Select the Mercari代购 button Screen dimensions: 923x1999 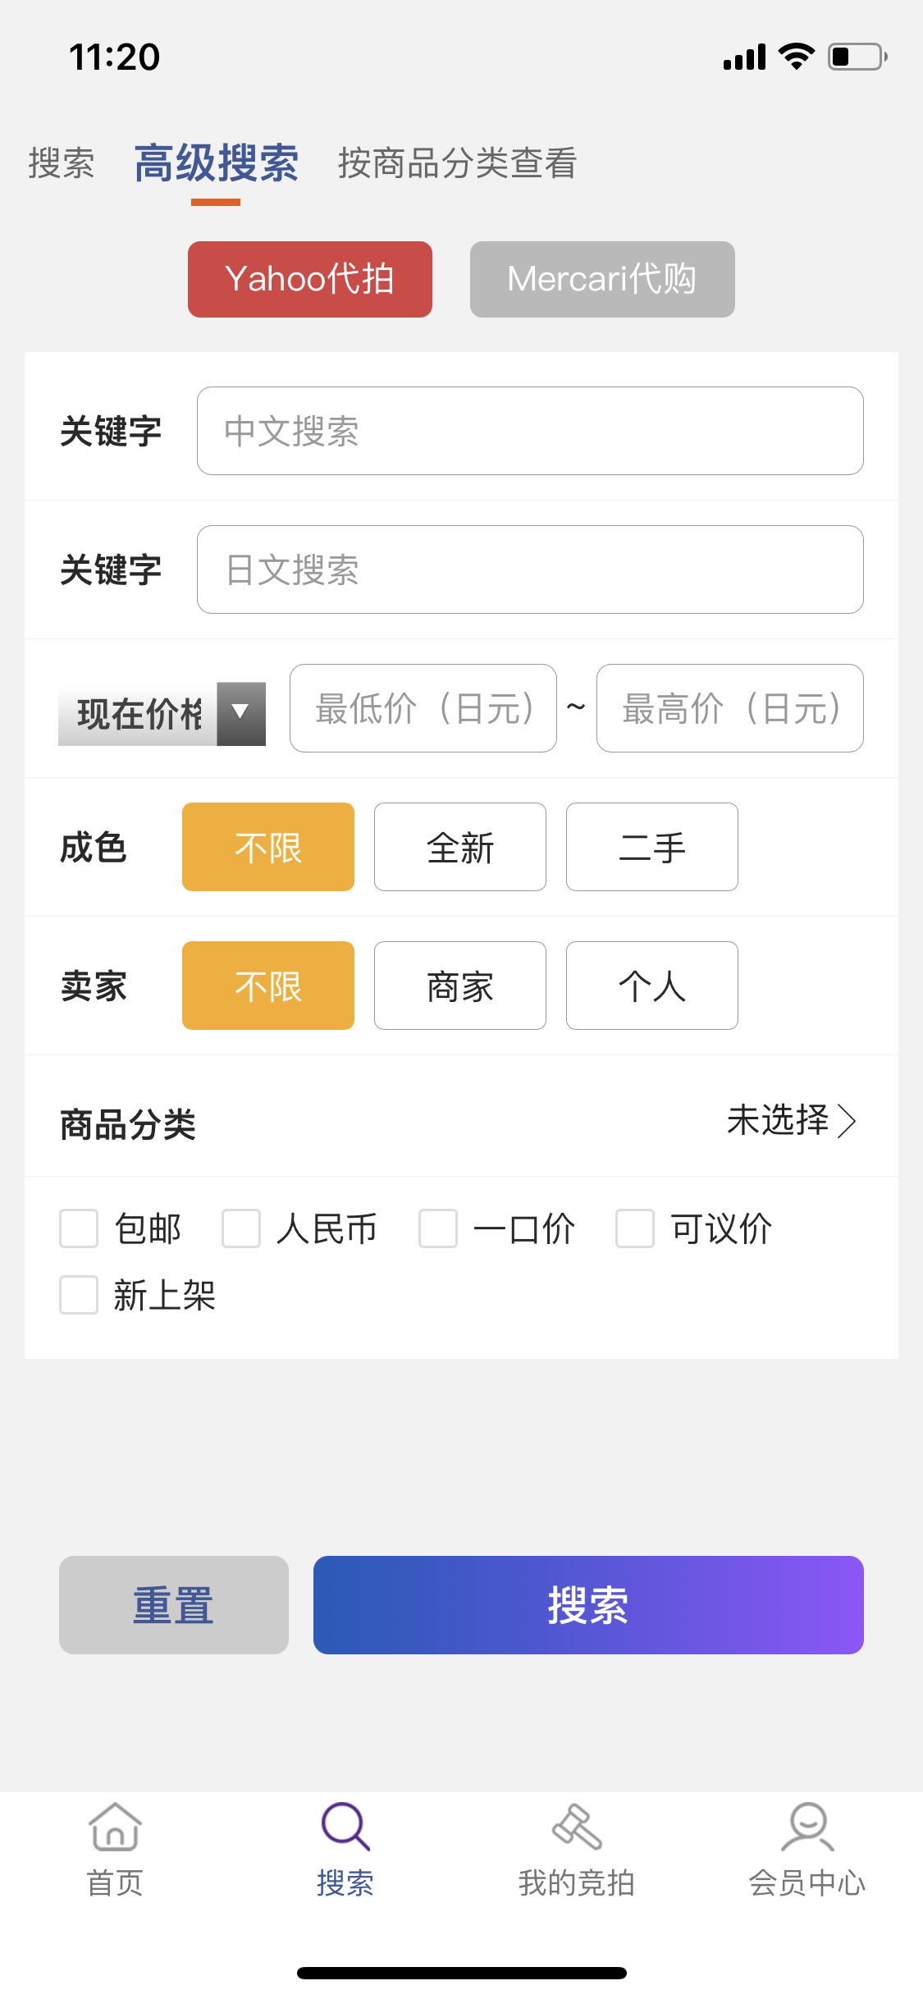coord(602,279)
